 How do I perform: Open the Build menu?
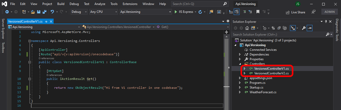(61, 4)
